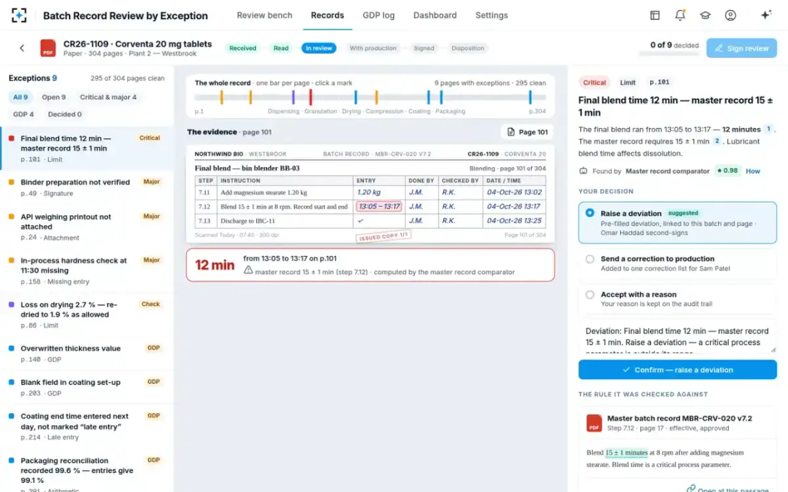The width and height of the screenshot is (788, 492).
Task: Open Overwritten thickness value exception
Action: point(87,354)
